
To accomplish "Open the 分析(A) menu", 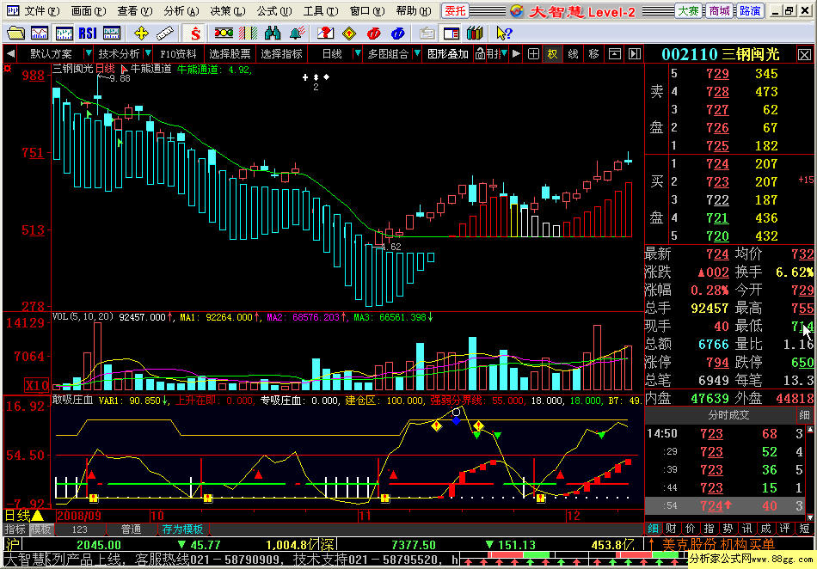I will (181, 11).
